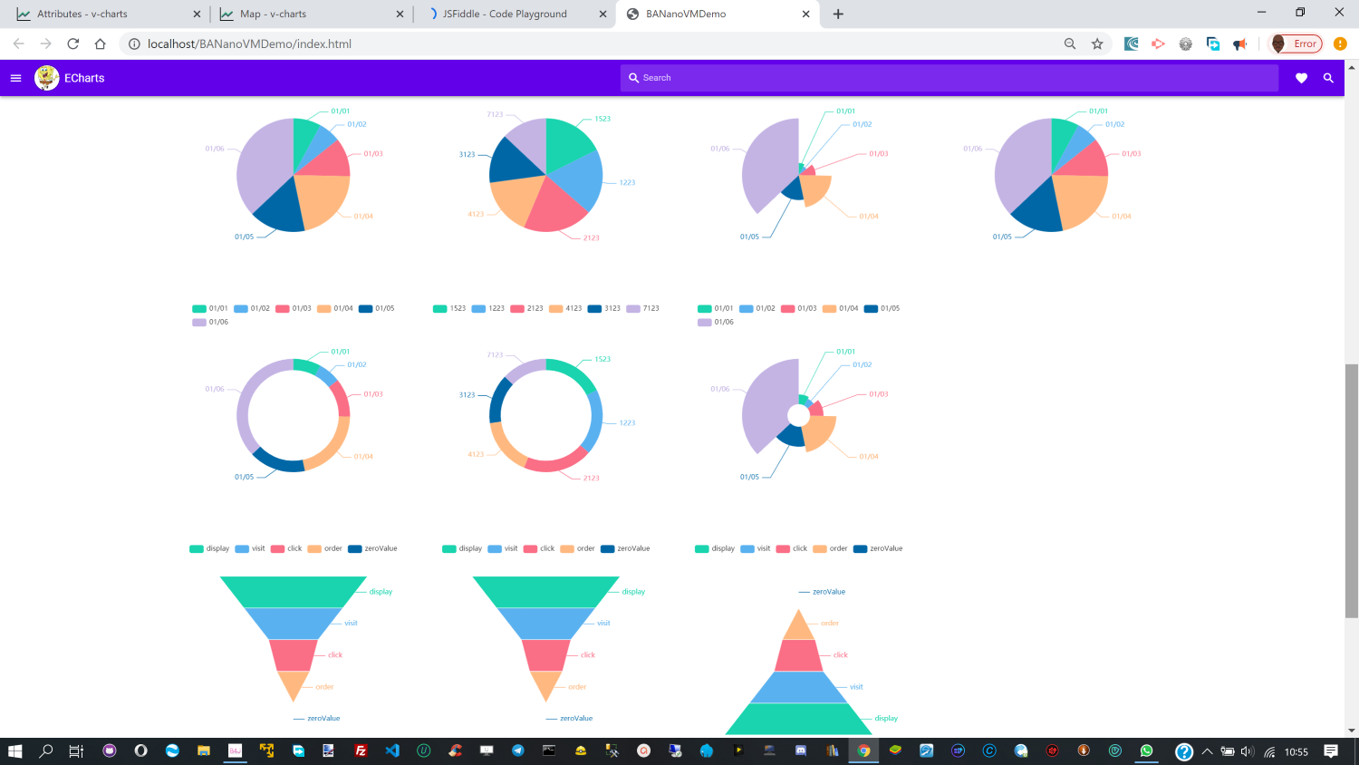Toggle the 1223 legend item
The width and height of the screenshot is (1359, 765).
click(x=488, y=309)
